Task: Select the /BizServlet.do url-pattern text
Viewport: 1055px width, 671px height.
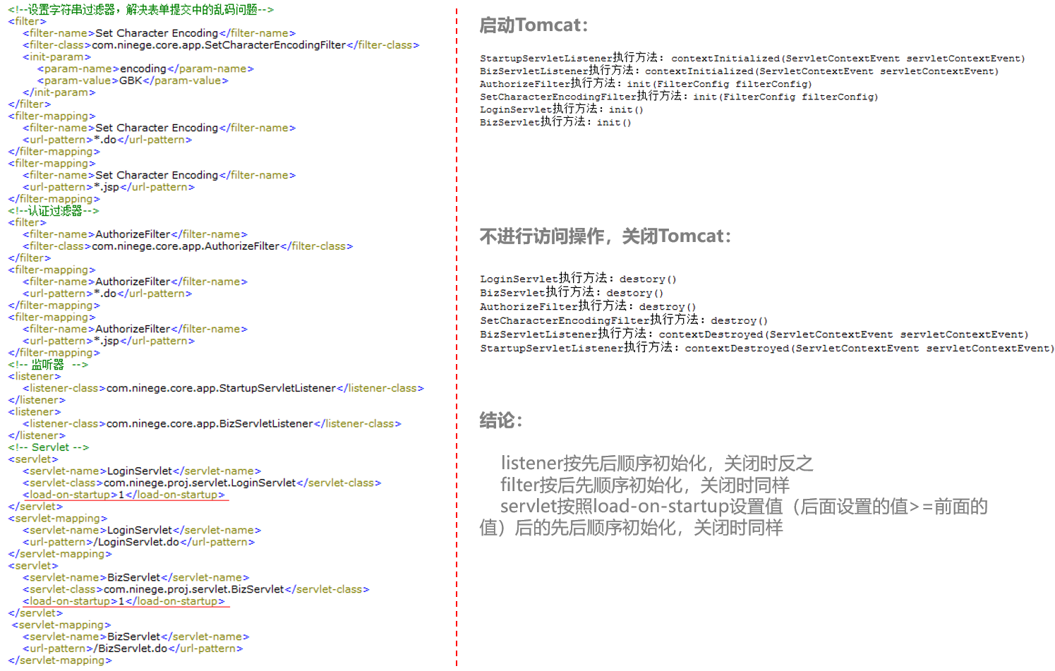Action: (132, 648)
